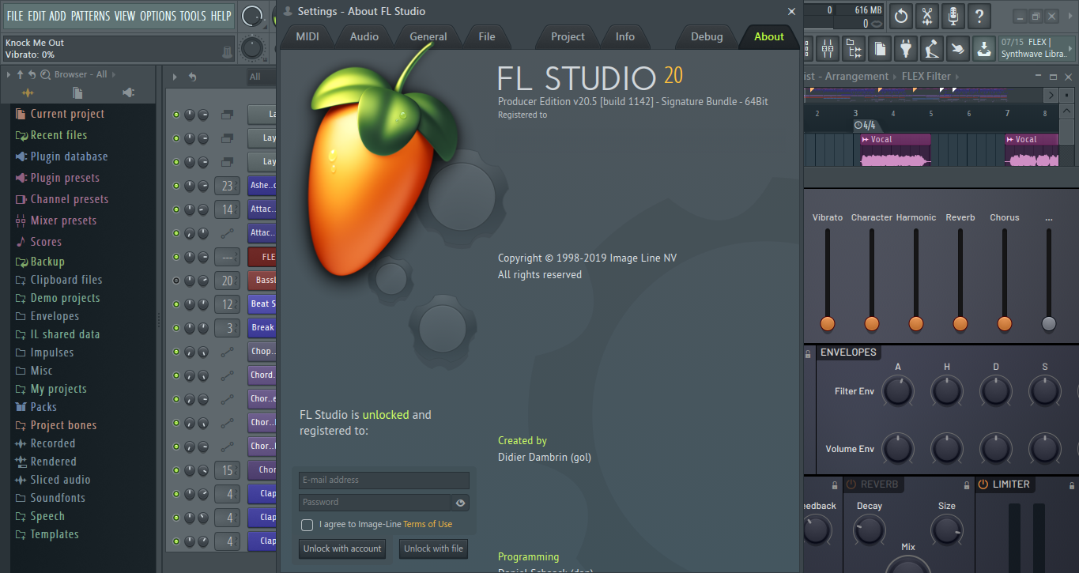The image size is (1079, 573).
Task: Mute the Ashe channel green LED
Action: pos(176,186)
